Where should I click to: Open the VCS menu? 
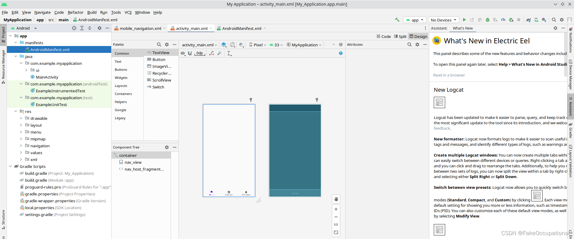[x=128, y=12]
